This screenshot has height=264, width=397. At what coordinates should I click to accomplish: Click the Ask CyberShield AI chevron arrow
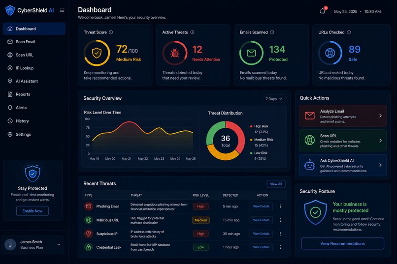coord(380,165)
